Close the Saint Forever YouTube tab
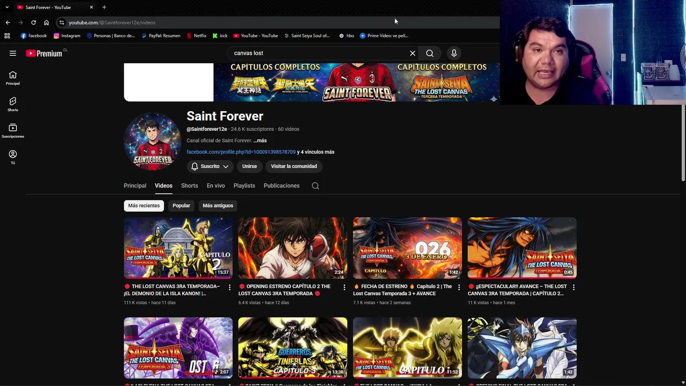The width and height of the screenshot is (686, 386). coord(91,7)
